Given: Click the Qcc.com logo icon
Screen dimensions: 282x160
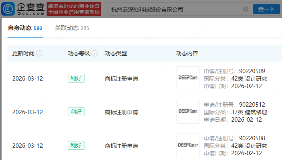Looking at the screenshot, I should tap(8, 9).
